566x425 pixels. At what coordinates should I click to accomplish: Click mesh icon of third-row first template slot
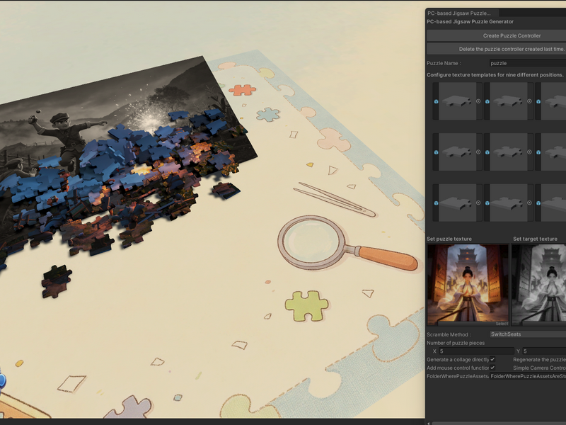(436, 203)
